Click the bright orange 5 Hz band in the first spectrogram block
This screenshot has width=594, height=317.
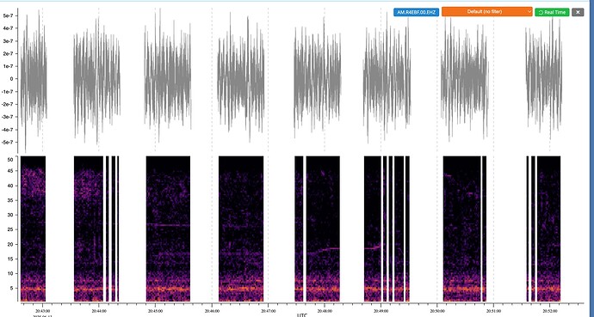tap(33, 289)
